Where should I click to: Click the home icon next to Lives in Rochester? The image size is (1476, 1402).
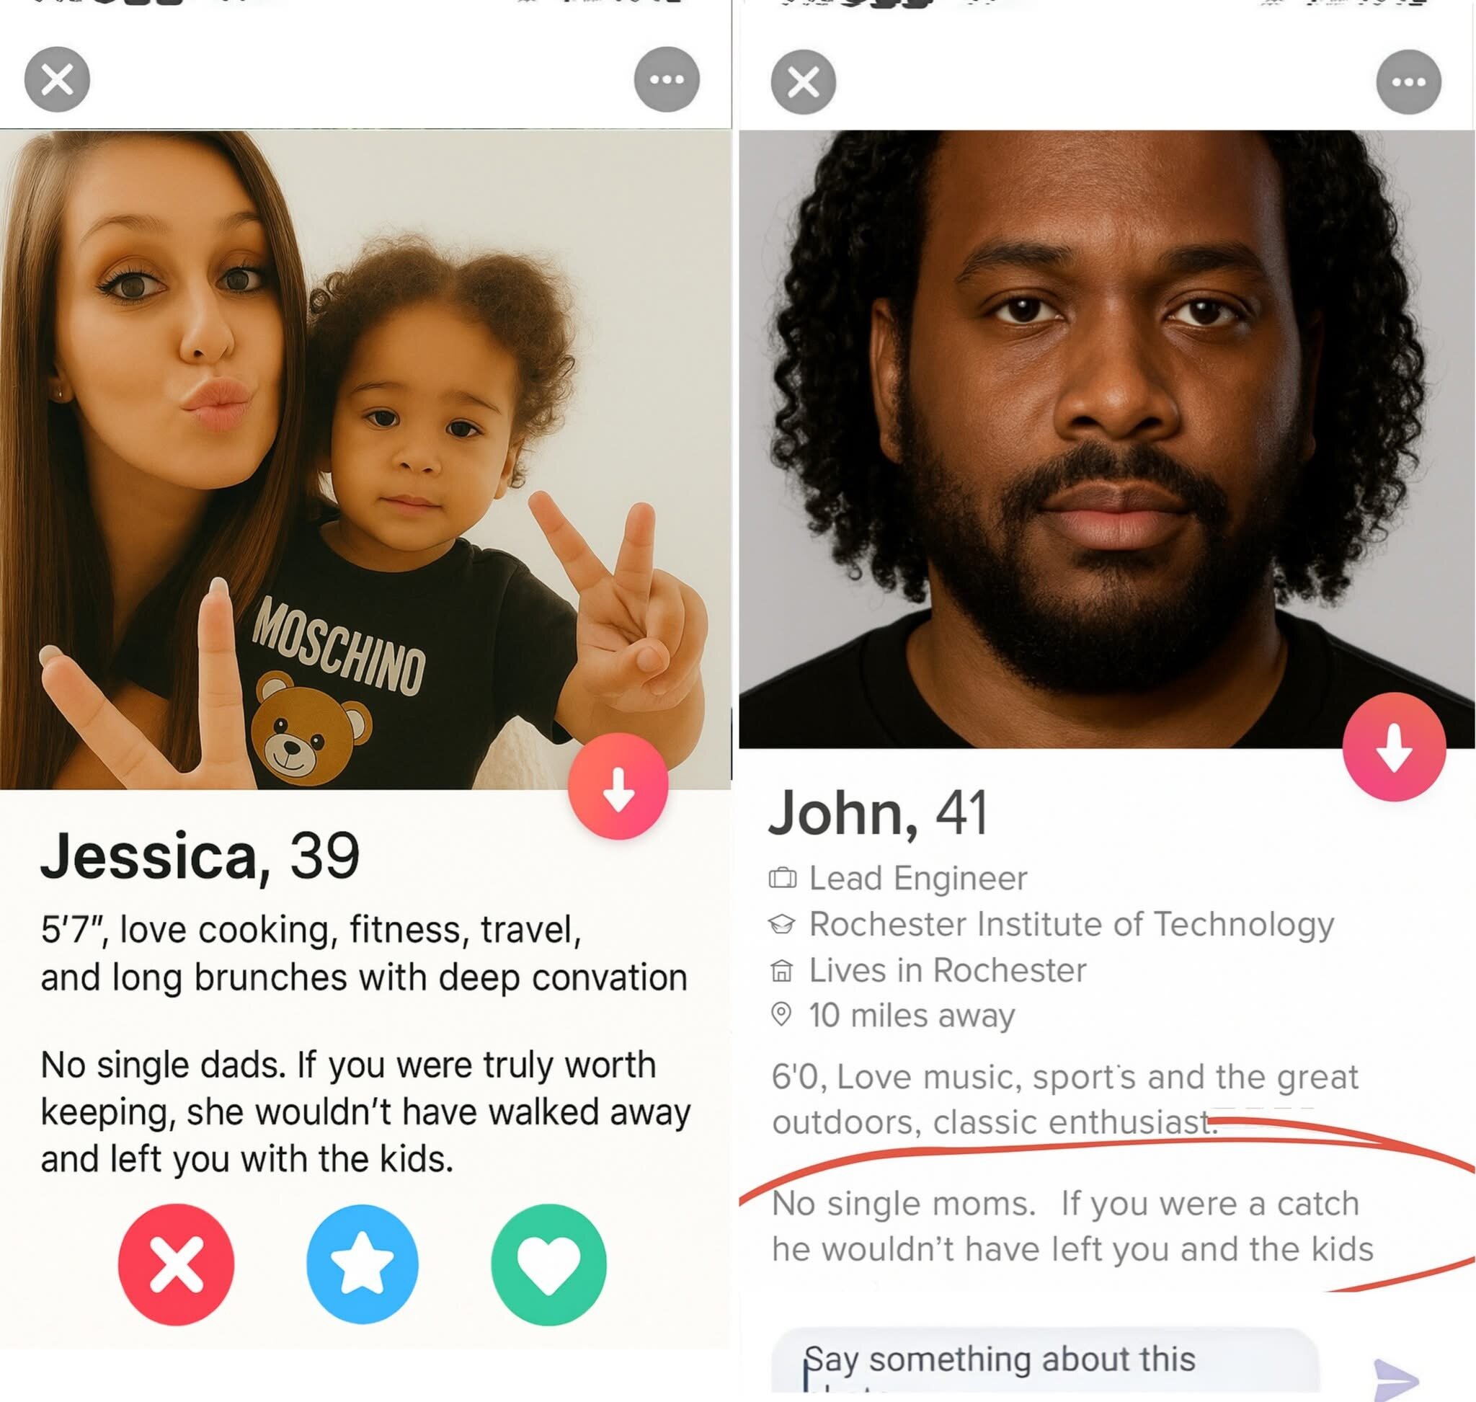(x=782, y=971)
